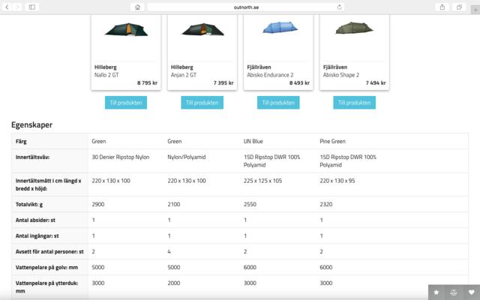Screen dimensions: 480x300
Task: Click the Safari back arrow
Action: (x=7, y=7)
